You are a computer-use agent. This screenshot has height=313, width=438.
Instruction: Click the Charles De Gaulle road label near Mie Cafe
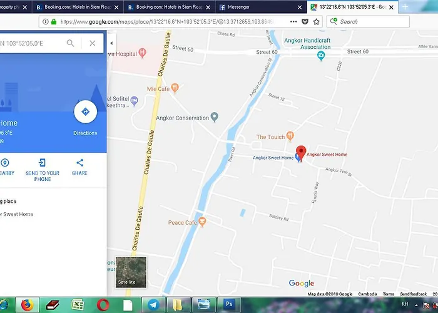tap(164, 54)
